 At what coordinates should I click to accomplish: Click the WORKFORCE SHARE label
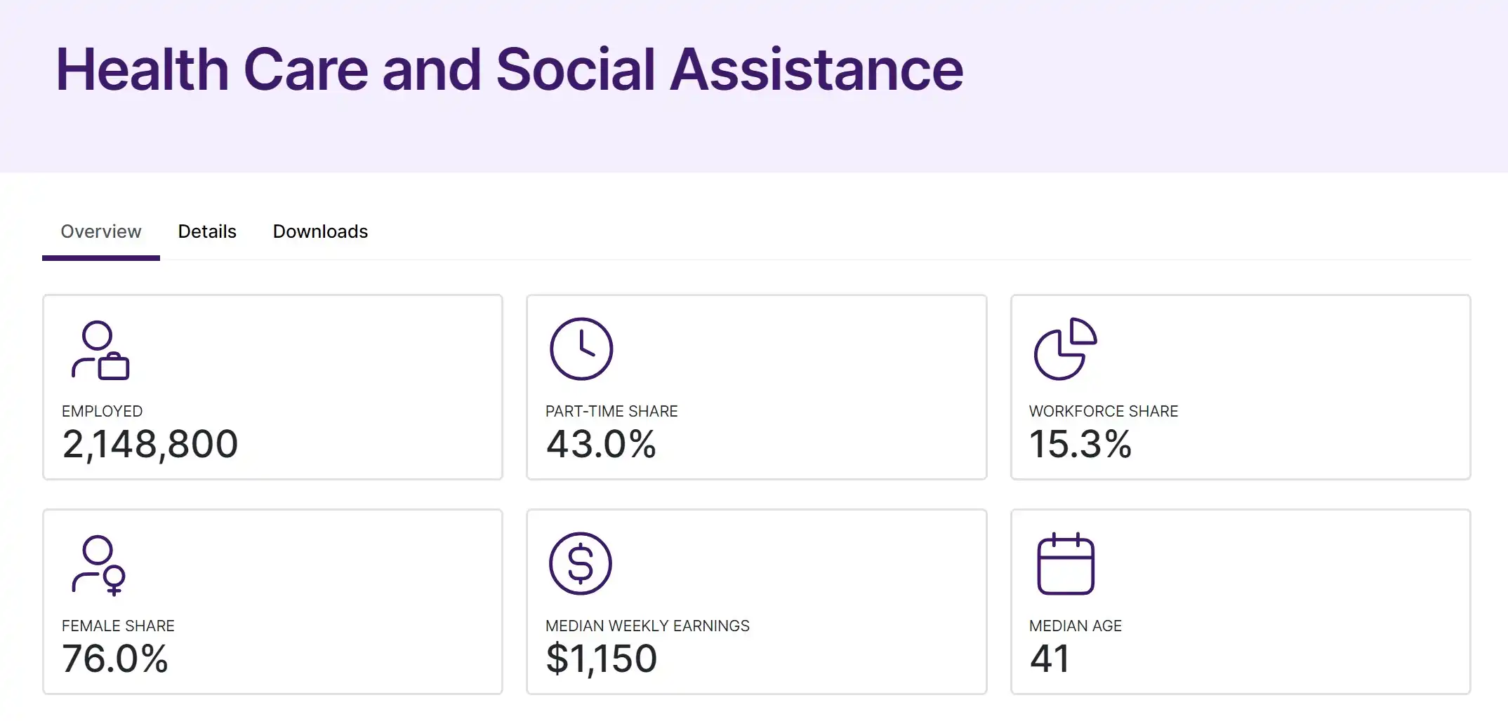pyautogui.click(x=1104, y=411)
